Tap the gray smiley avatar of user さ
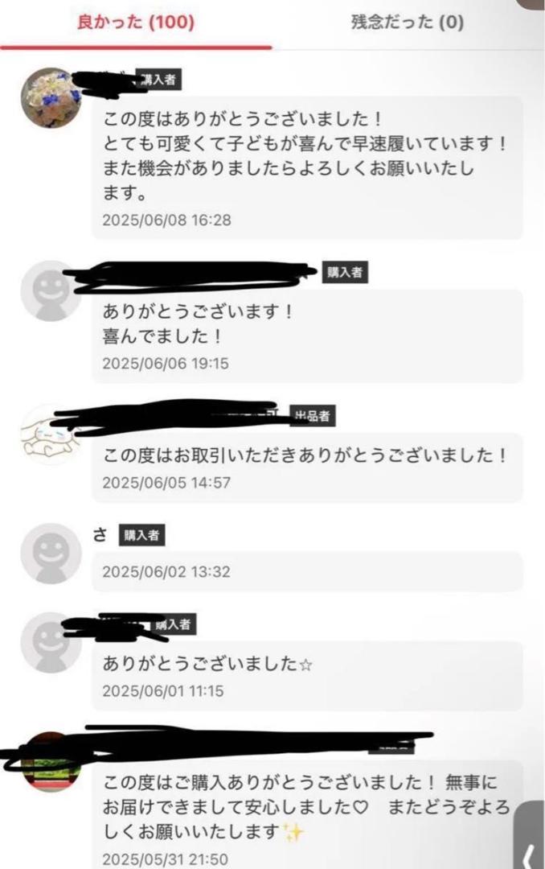Image resolution: width=545 pixels, height=869 pixels. click(x=51, y=553)
